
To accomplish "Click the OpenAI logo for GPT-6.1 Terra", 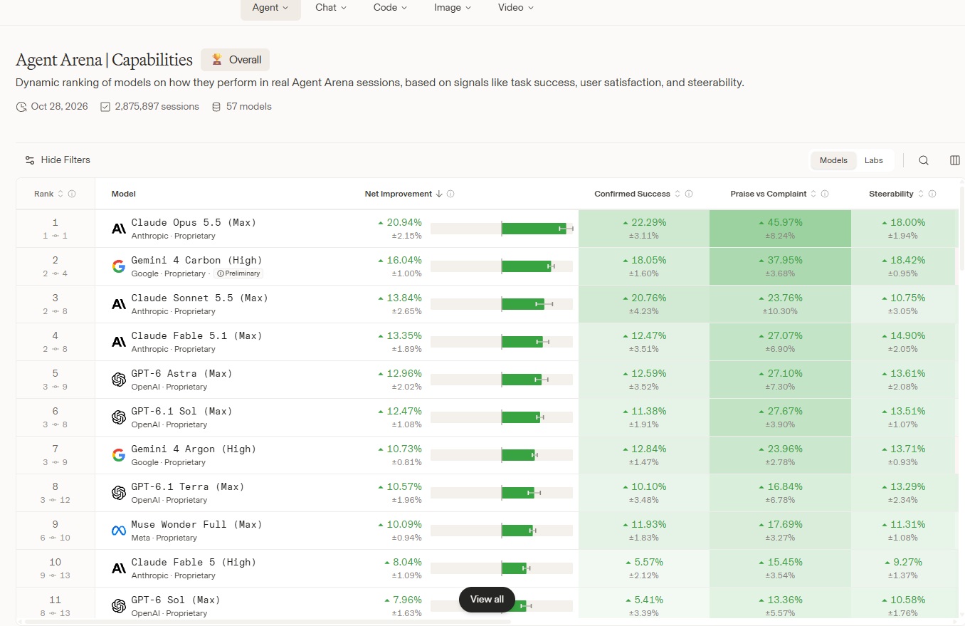I will click(119, 493).
